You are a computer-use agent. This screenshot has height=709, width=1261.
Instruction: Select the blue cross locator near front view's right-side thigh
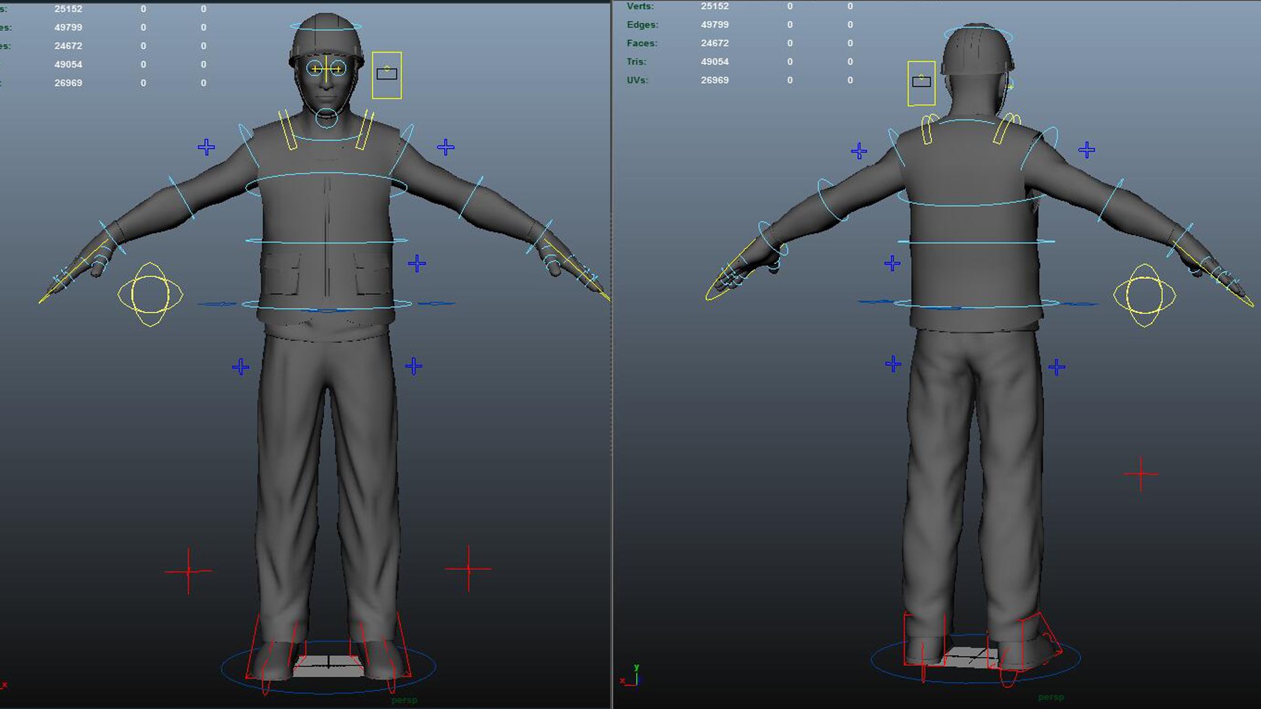(x=413, y=366)
